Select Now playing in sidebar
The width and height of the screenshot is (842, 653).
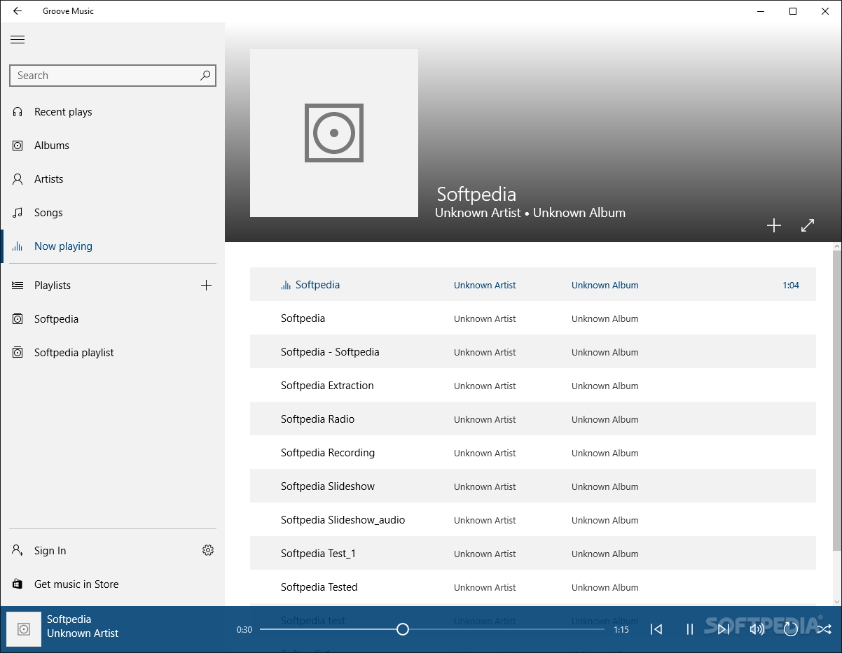(113, 246)
